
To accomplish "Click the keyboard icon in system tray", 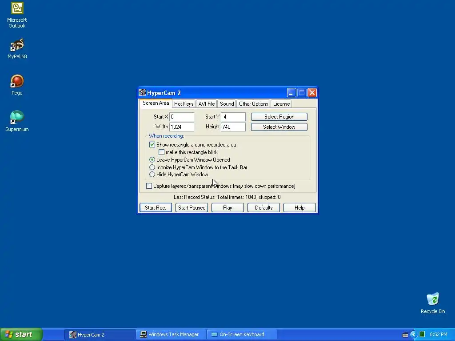I will pyautogui.click(x=405, y=335).
